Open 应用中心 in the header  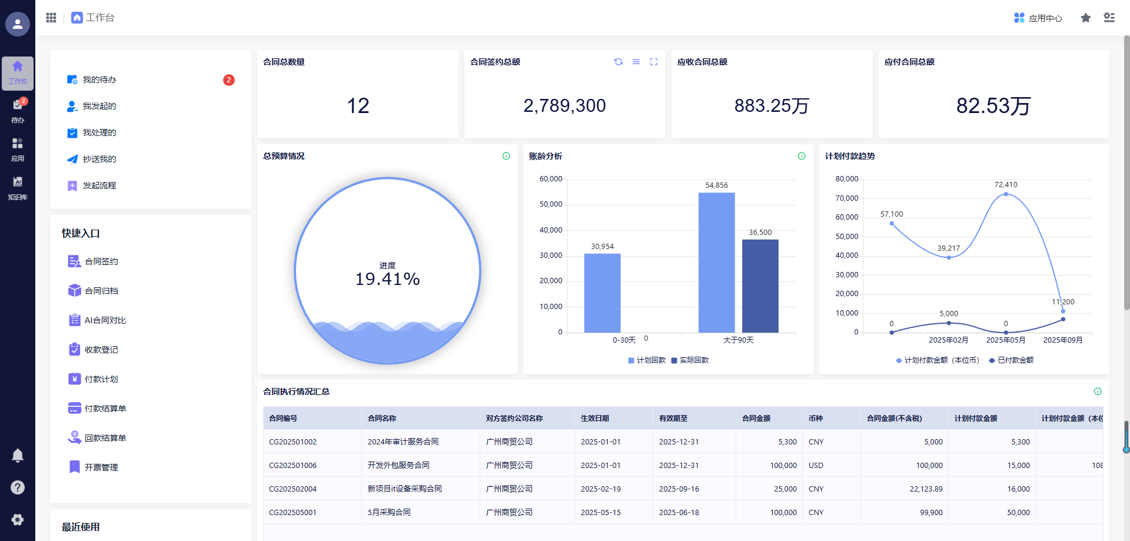1038,18
